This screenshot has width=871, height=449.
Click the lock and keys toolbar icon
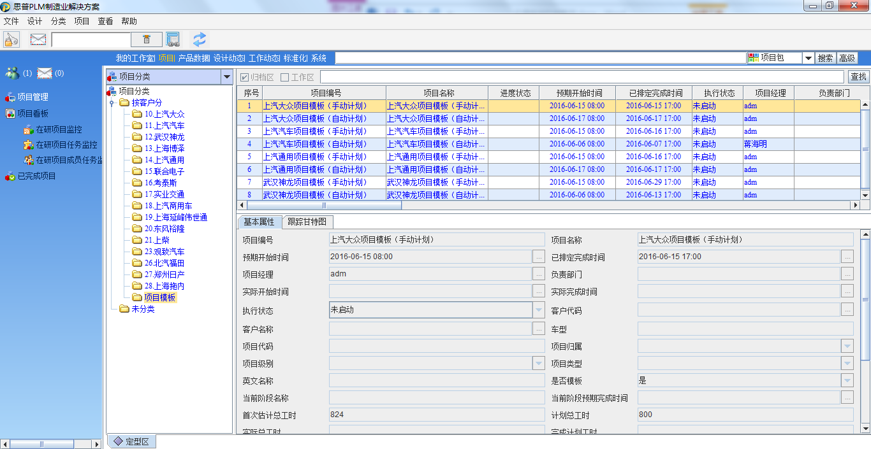pos(11,39)
